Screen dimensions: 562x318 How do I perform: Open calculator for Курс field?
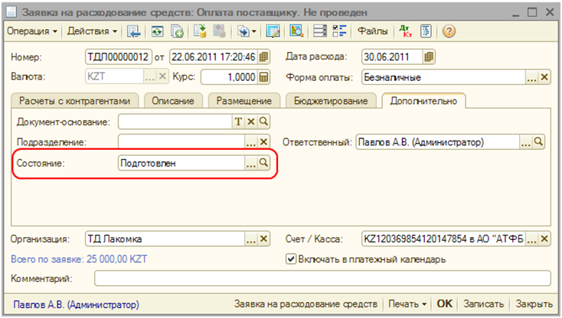point(263,77)
